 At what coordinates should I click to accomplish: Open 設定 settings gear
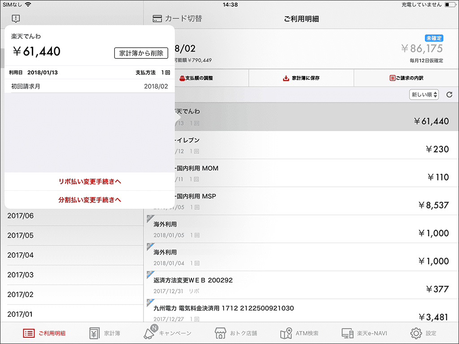(423, 333)
